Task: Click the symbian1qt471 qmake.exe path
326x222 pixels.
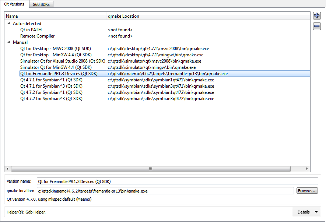Action: (161, 80)
